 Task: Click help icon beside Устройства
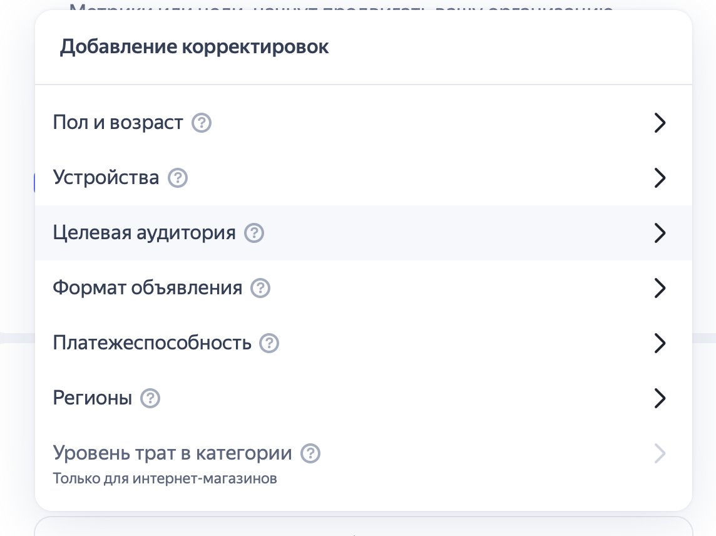click(x=178, y=178)
